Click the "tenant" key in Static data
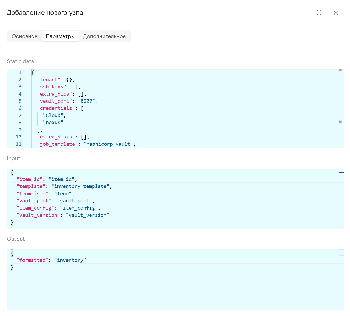This screenshot has width=350, height=316. point(49,80)
